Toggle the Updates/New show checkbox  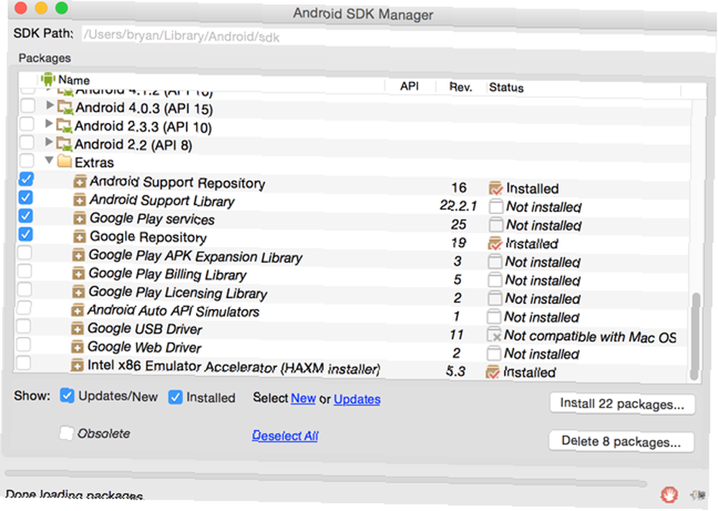tap(67, 396)
